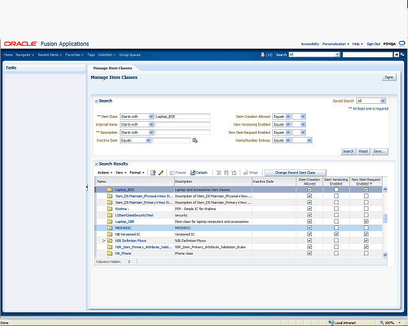Toggle New Item Request checkbox for MKSNIRIC
Viewport: 408px width, 326px height.
[366, 228]
